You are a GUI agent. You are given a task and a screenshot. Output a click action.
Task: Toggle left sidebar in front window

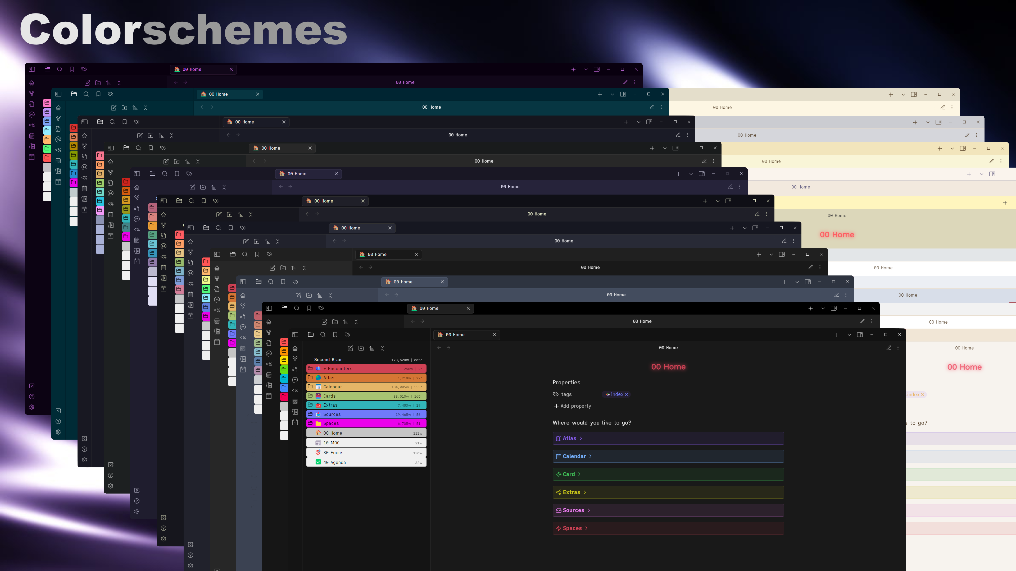click(295, 335)
